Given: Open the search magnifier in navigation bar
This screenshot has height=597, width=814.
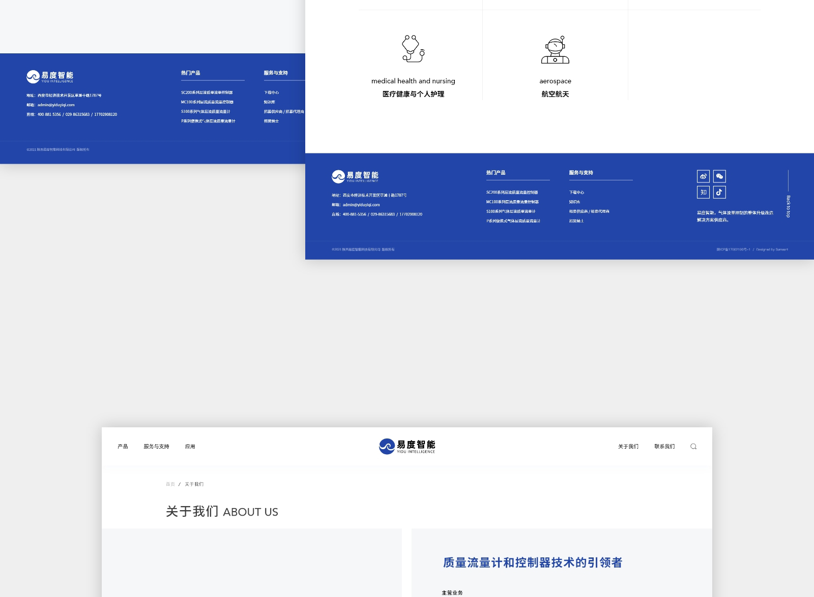Looking at the screenshot, I should (693, 446).
